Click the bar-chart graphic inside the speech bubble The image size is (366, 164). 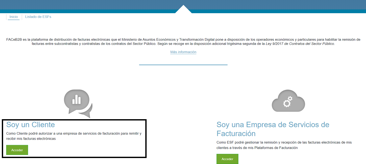76,99
